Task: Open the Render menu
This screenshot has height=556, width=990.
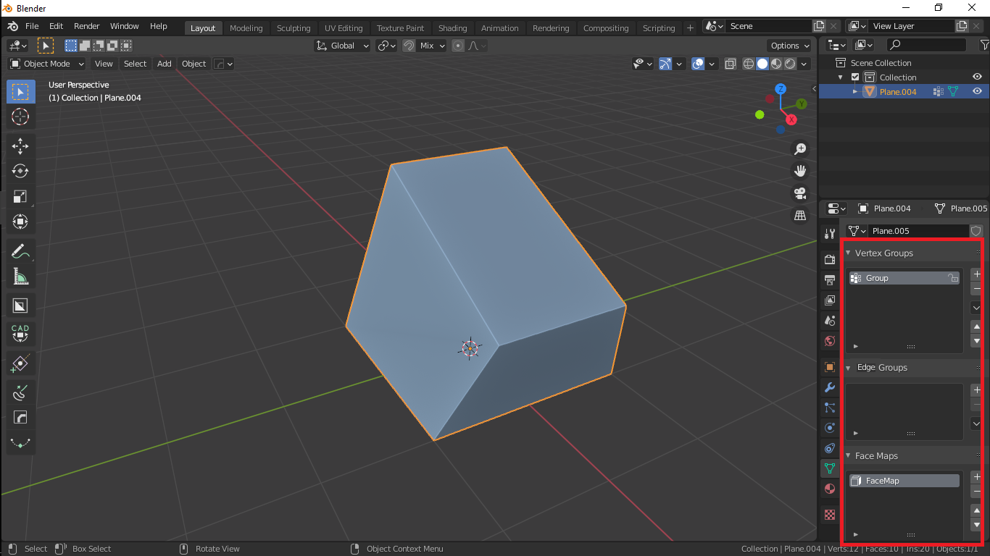Action: [x=86, y=26]
